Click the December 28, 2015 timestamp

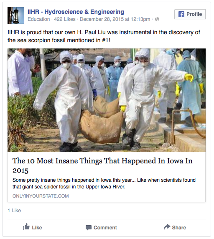click(x=115, y=19)
